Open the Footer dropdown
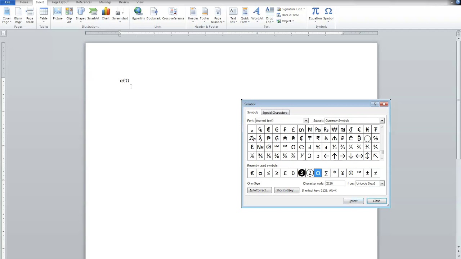 click(205, 16)
